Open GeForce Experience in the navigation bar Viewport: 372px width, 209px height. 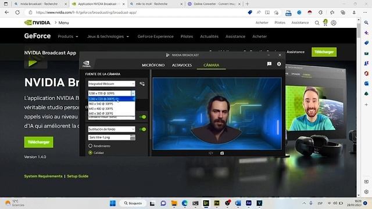click(x=155, y=37)
